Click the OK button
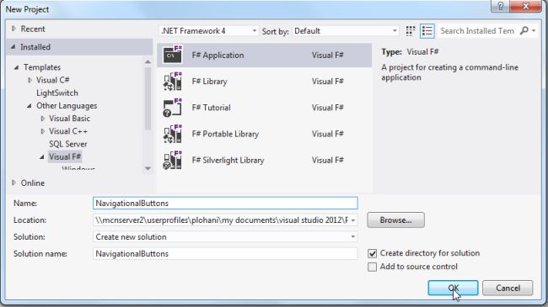This screenshot has height=307, width=548. coord(453,288)
